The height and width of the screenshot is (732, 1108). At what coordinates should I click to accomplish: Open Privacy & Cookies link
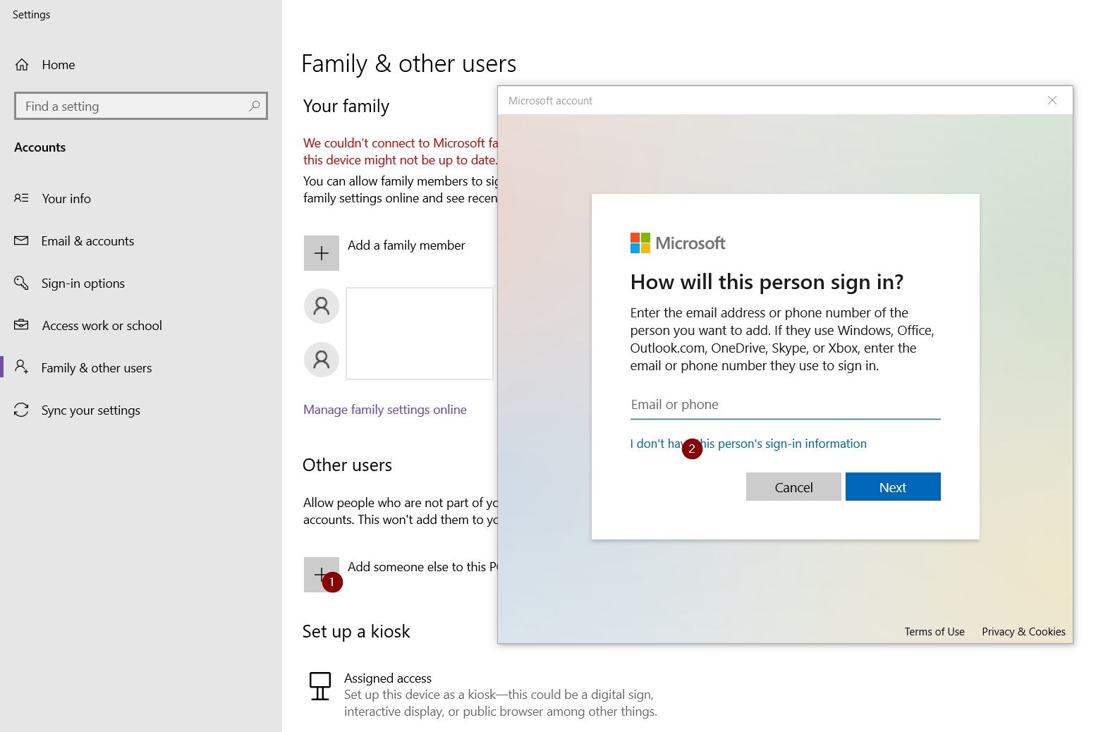[1023, 632]
